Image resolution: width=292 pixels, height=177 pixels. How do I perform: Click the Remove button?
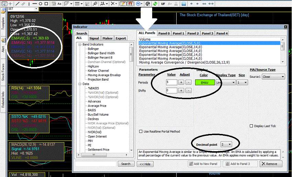pyautogui.click(x=271, y=164)
